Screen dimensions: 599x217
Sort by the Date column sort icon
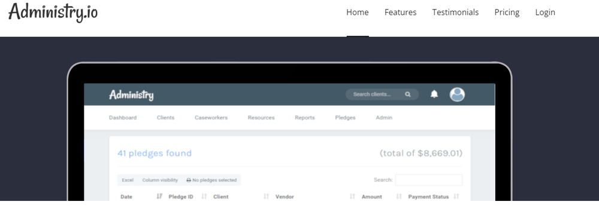tap(159, 197)
